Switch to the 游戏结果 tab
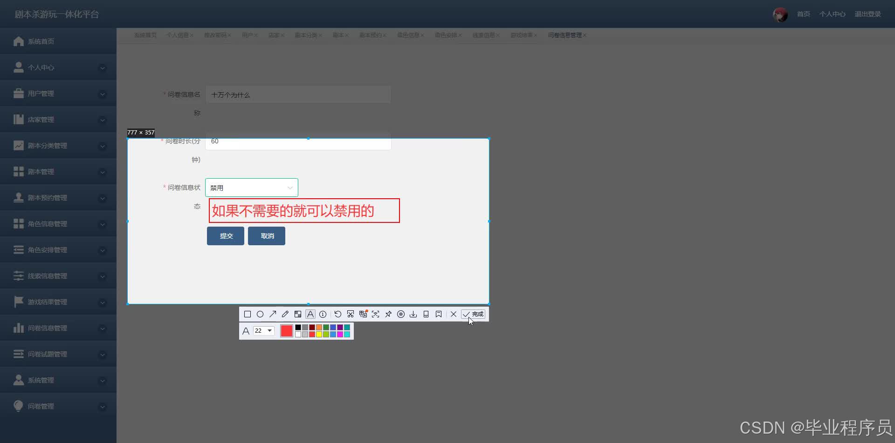 click(521, 35)
